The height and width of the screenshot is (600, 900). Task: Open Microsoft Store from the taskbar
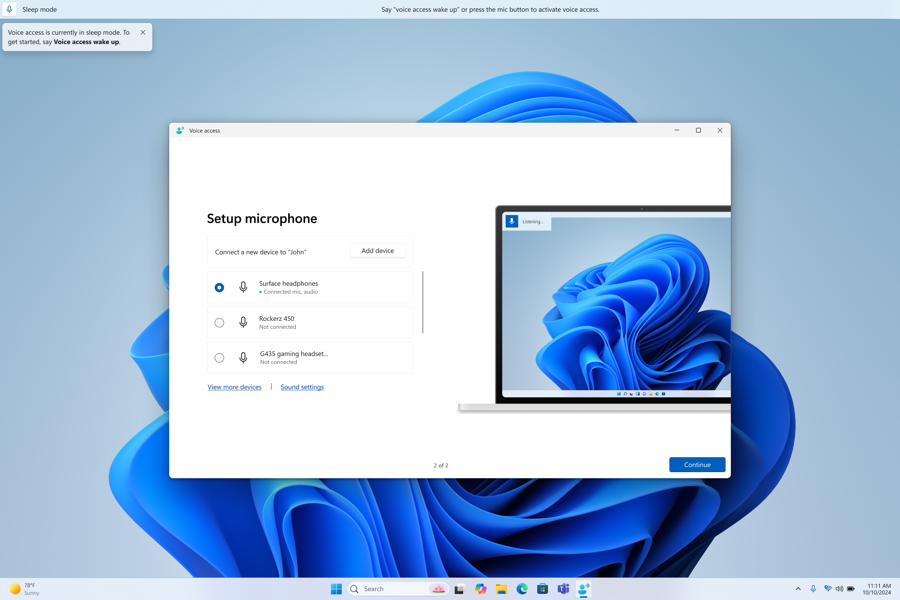pyautogui.click(x=542, y=589)
